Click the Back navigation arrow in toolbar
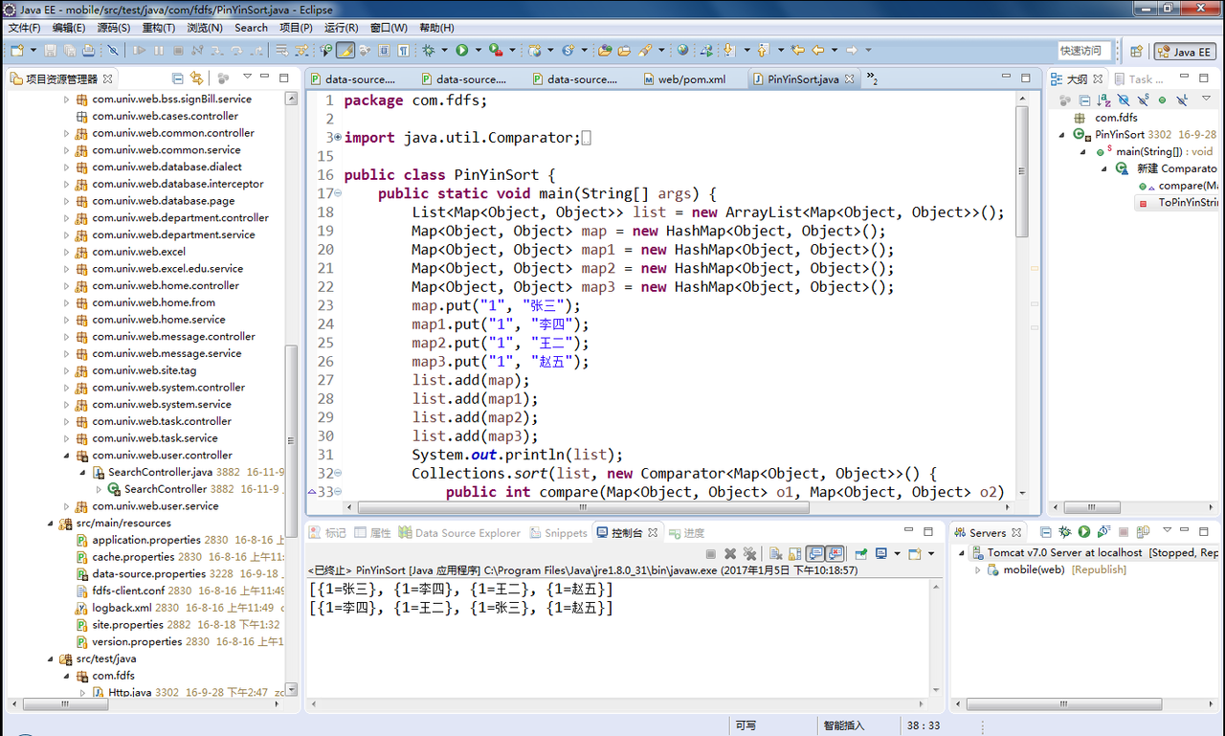 click(x=818, y=50)
